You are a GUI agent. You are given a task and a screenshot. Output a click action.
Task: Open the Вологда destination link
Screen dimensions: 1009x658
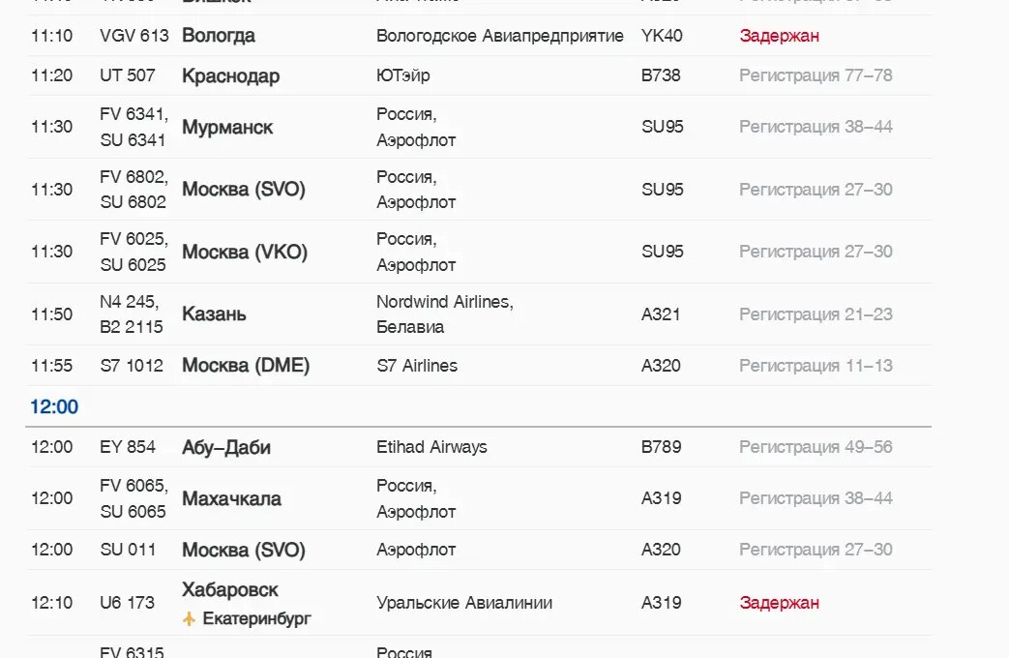click(x=219, y=36)
